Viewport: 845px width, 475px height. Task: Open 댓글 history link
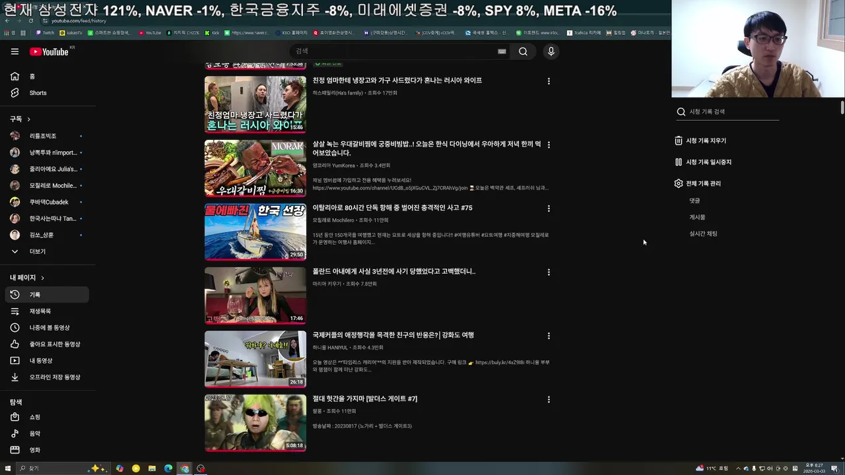point(694,201)
